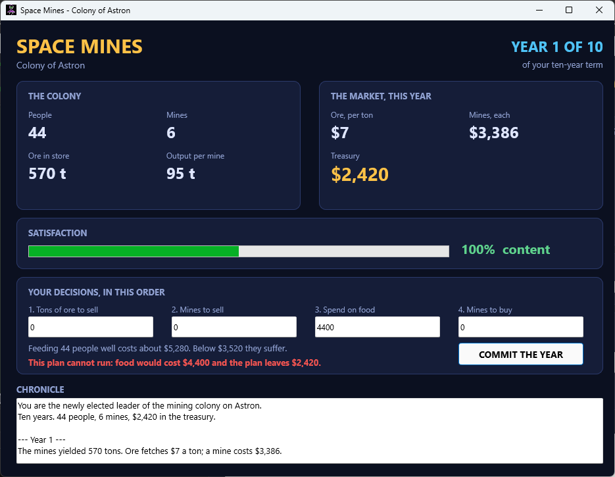The image size is (615, 477).
Task: Click 'YOUR DECISIONS, IN THIS ORDER' heading
Action: [x=97, y=292]
